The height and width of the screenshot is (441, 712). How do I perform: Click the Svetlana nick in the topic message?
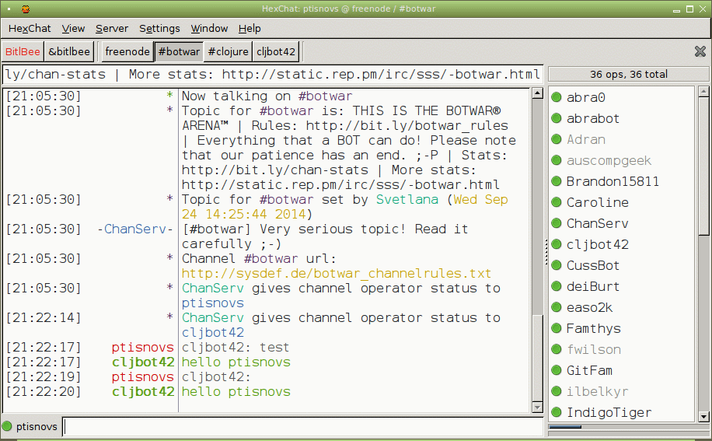407,200
